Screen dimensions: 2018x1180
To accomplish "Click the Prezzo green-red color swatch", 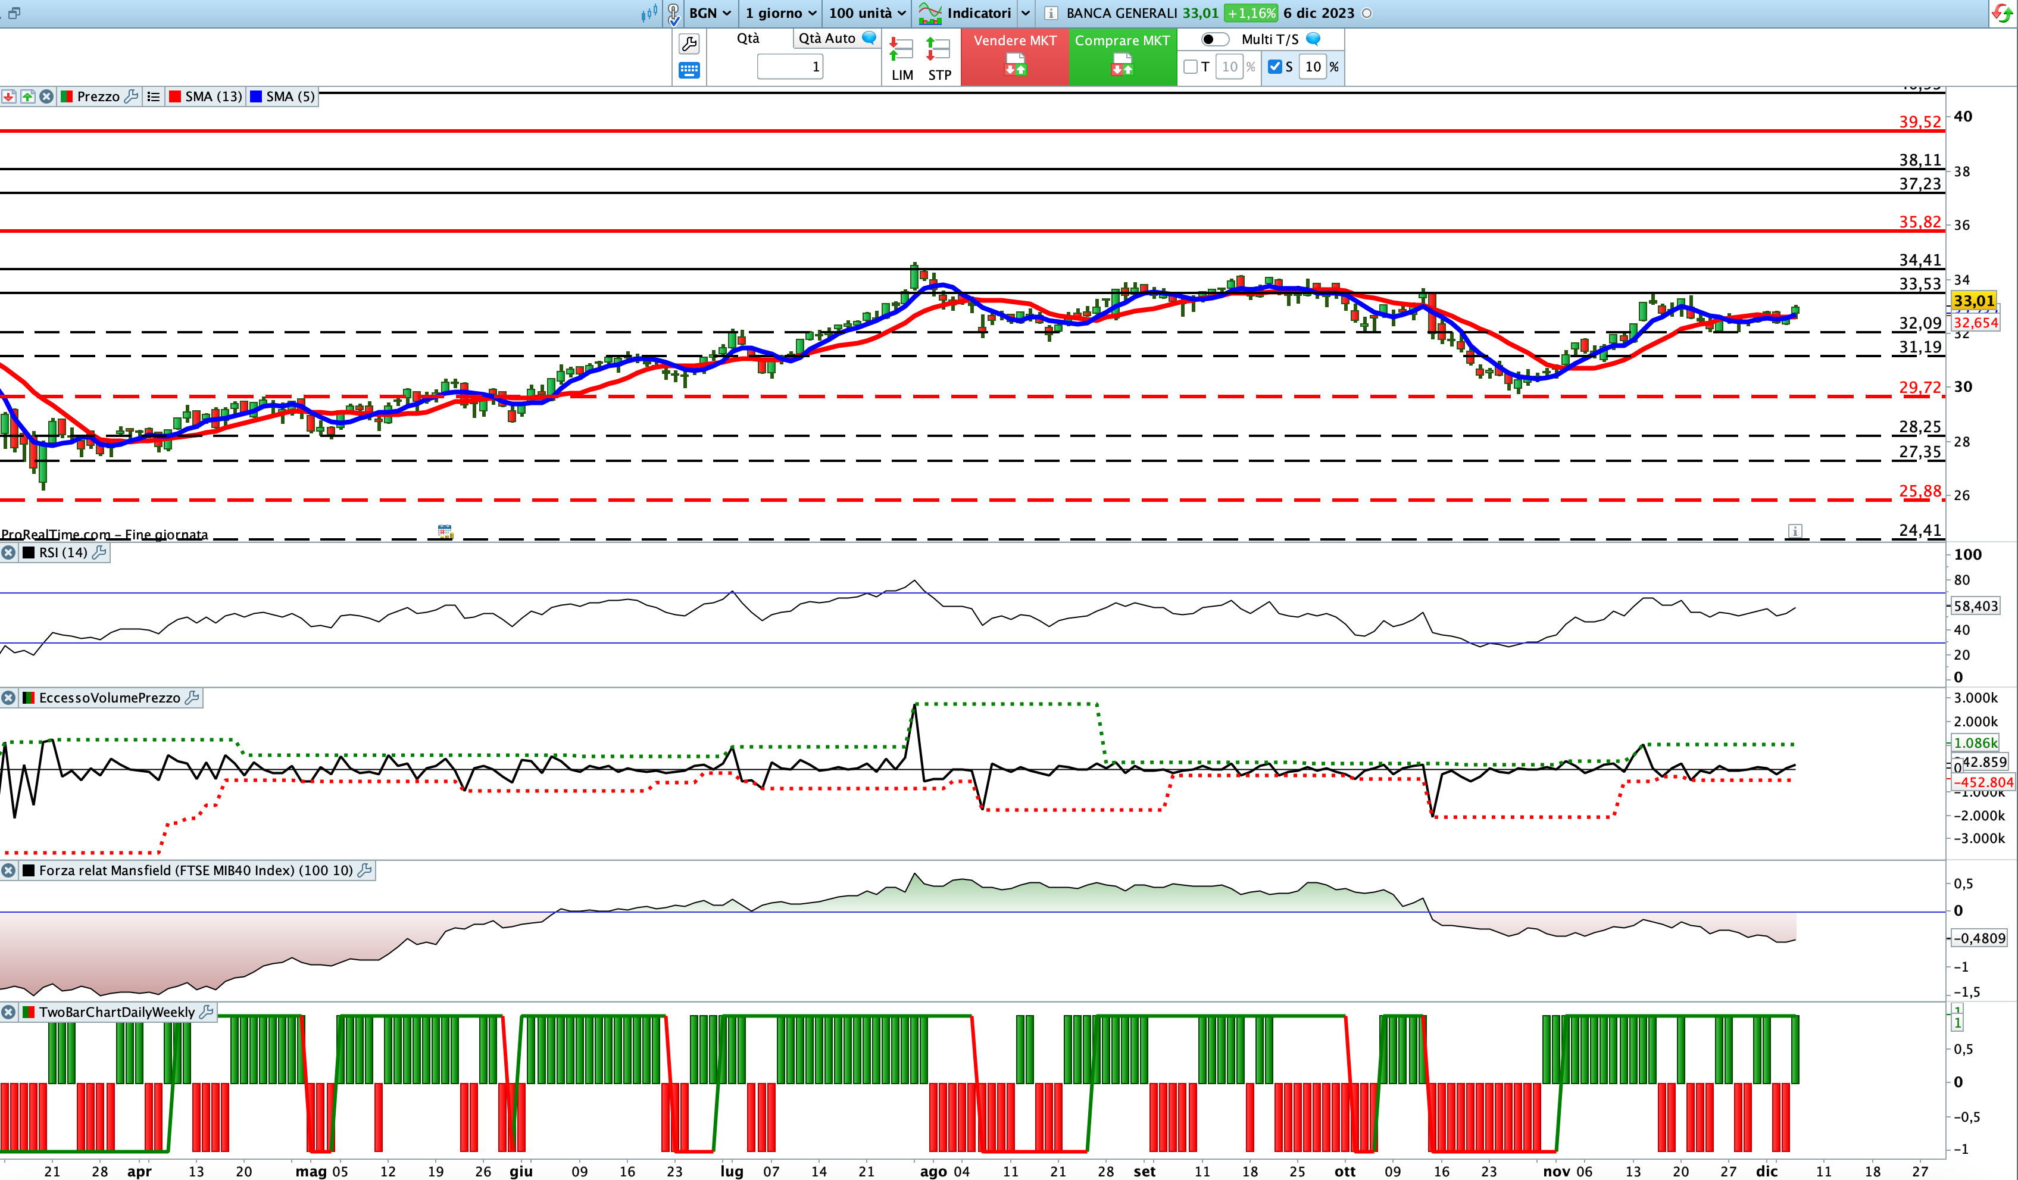I will 67,96.
